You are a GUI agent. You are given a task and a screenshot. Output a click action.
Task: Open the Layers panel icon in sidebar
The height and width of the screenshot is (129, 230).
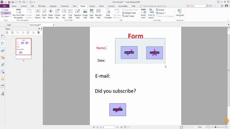[x=3, y=51]
